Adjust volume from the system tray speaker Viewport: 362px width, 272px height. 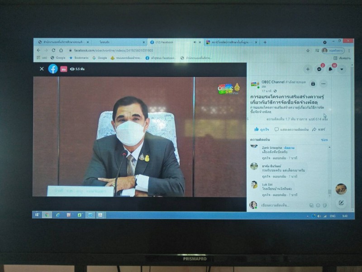pyautogui.click(x=319, y=216)
